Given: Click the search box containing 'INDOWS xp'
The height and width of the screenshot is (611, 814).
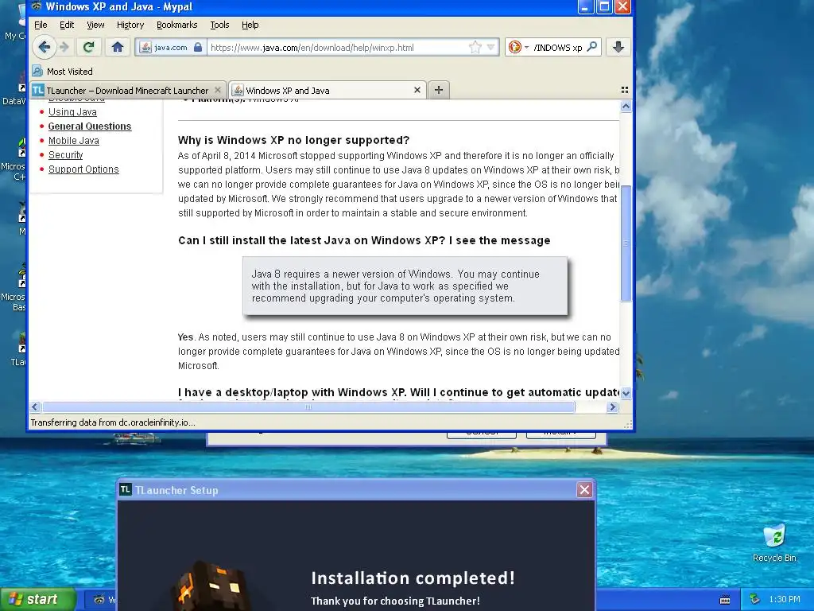Looking at the screenshot, I should coord(558,47).
